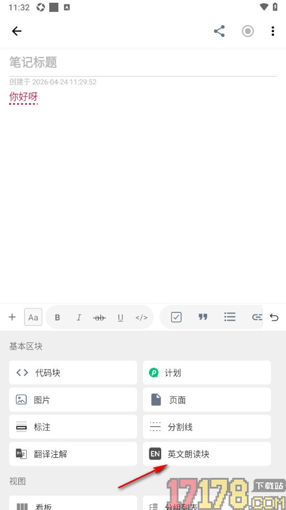Insert a 计划 plan block

coord(207,373)
